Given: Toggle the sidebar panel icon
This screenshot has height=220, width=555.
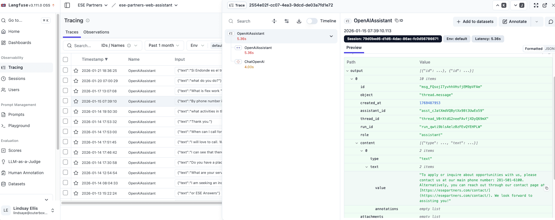Looking at the screenshot, I should pos(67,5).
